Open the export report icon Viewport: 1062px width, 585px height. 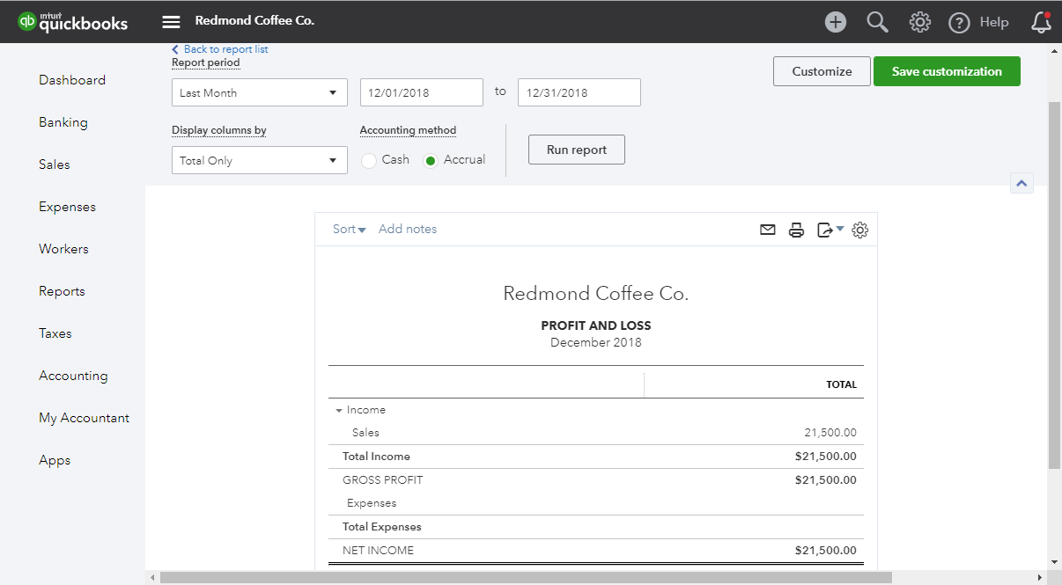(x=826, y=230)
